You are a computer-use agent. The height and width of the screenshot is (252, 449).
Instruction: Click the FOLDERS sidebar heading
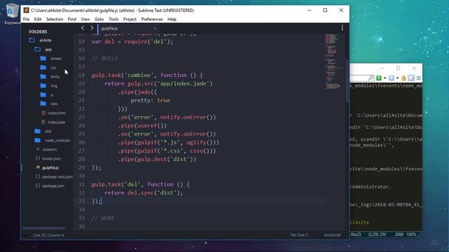coord(38,31)
